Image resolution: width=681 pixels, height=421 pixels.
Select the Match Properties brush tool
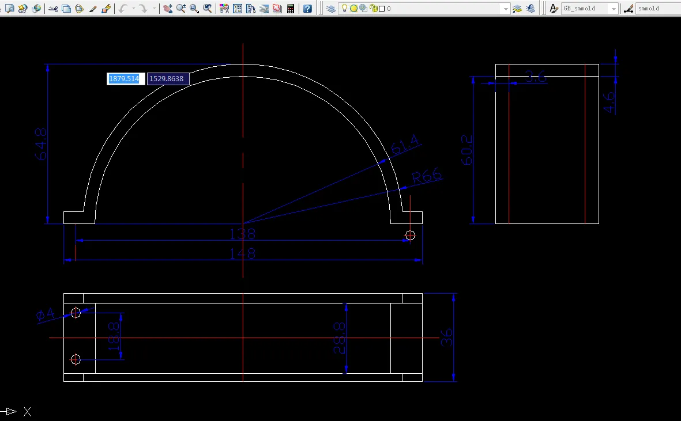coord(92,8)
